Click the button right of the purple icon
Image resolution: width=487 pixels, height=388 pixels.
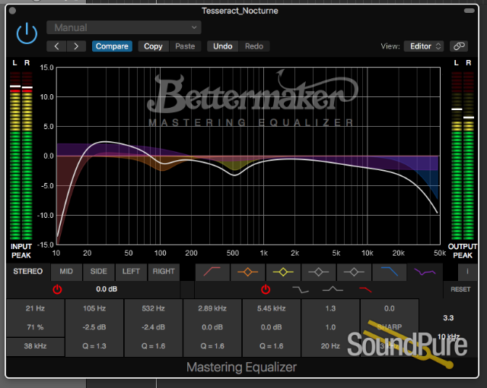point(467,272)
